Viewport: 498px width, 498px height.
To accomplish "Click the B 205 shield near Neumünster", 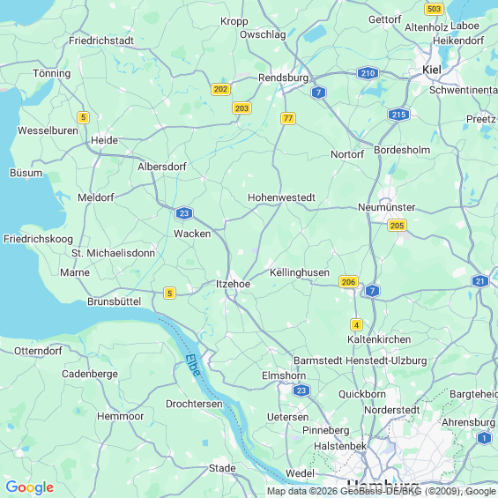I will 397,226.
